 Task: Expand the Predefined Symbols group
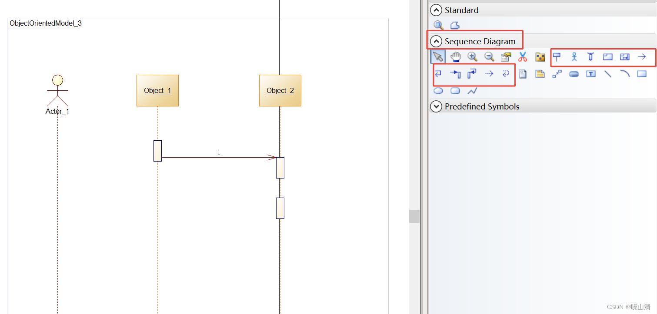[x=436, y=106]
